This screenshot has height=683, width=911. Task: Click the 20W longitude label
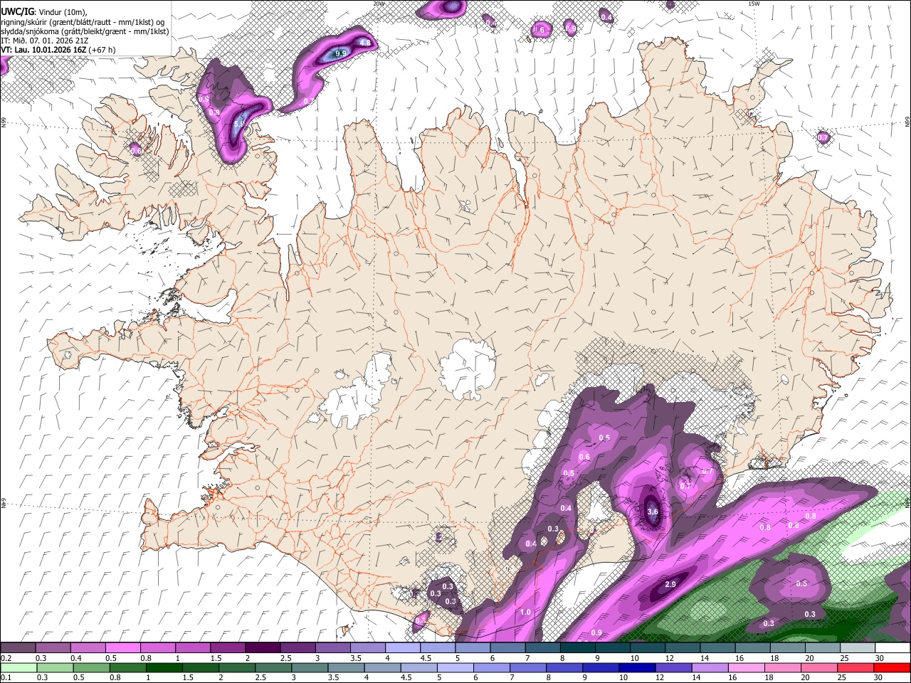tap(379, 4)
